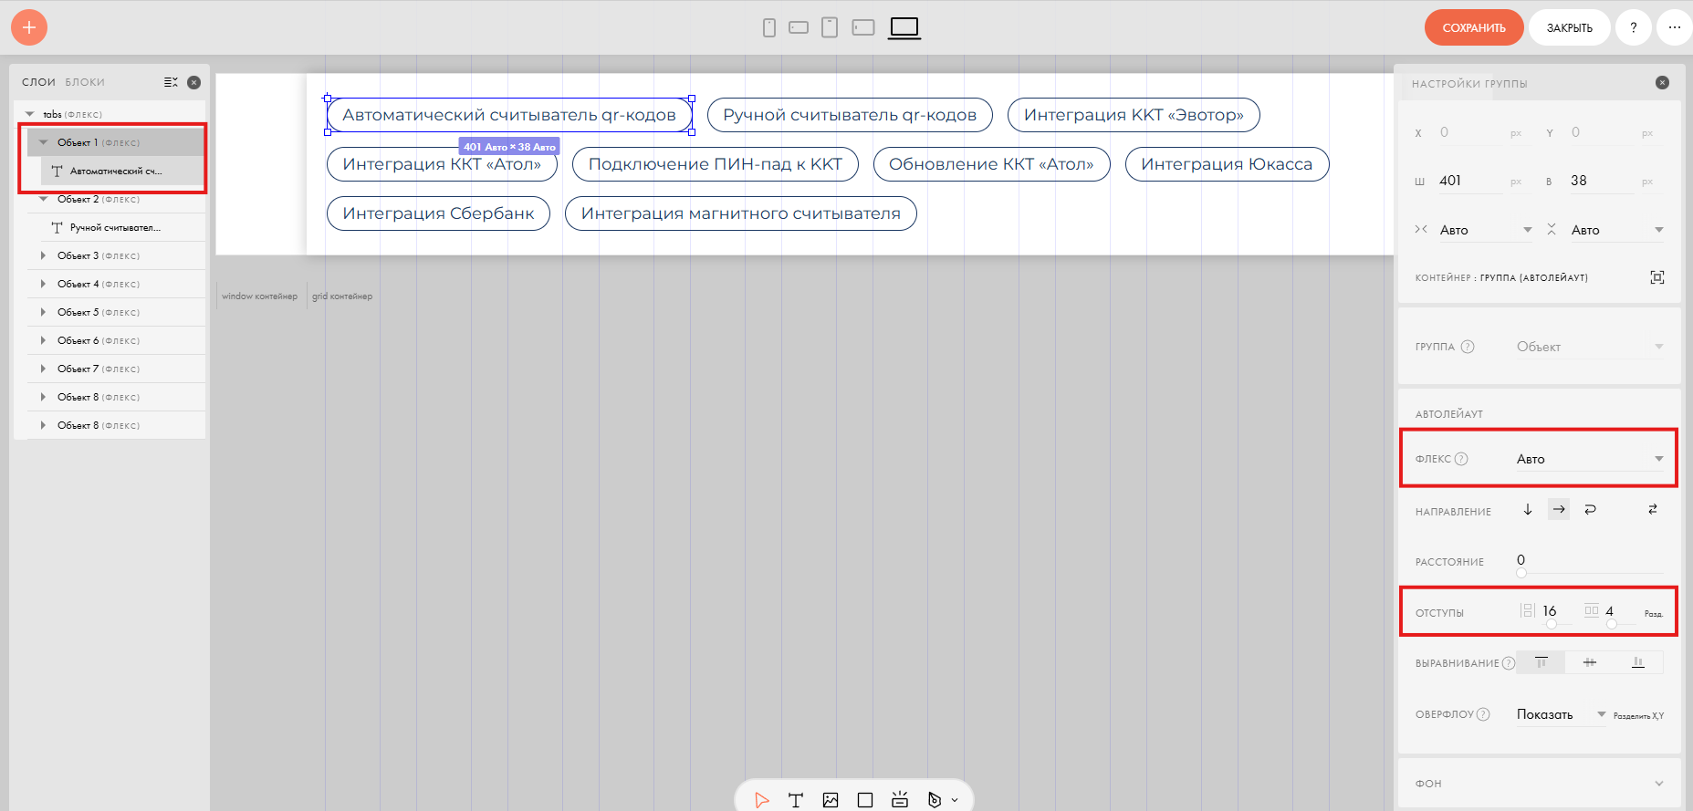Collapse the tabs root layer group

[29, 114]
